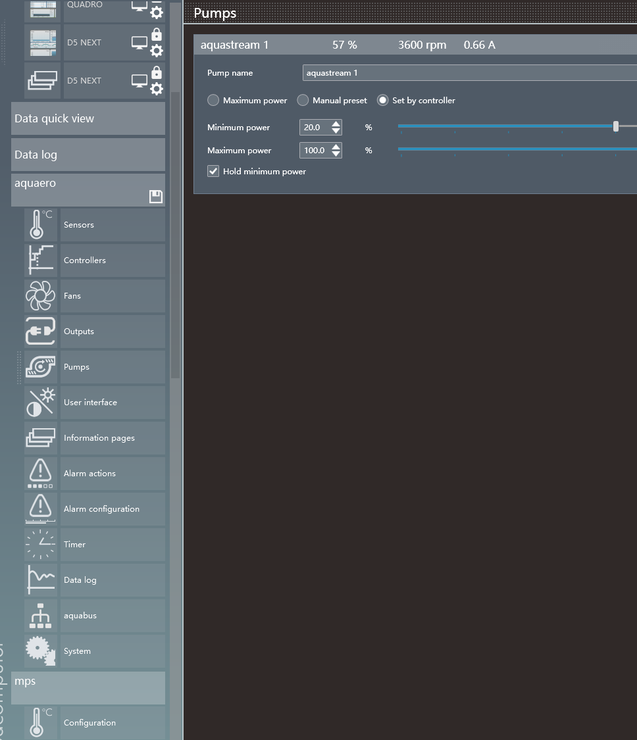Click the System gears icon
This screenshot has width=637, height=740.
pos(41,651)
